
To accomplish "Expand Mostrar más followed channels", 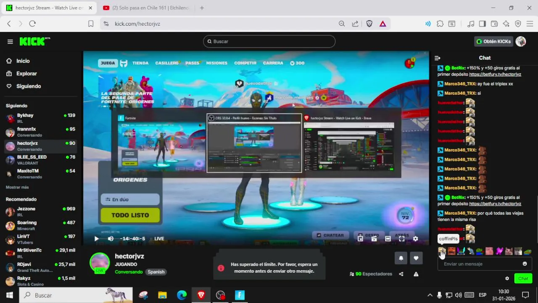I will [17, 187].
